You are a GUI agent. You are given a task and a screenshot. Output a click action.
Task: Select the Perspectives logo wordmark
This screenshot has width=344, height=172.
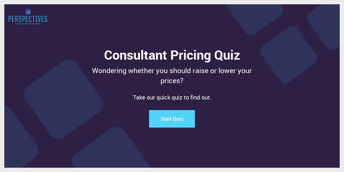(28, 19)
